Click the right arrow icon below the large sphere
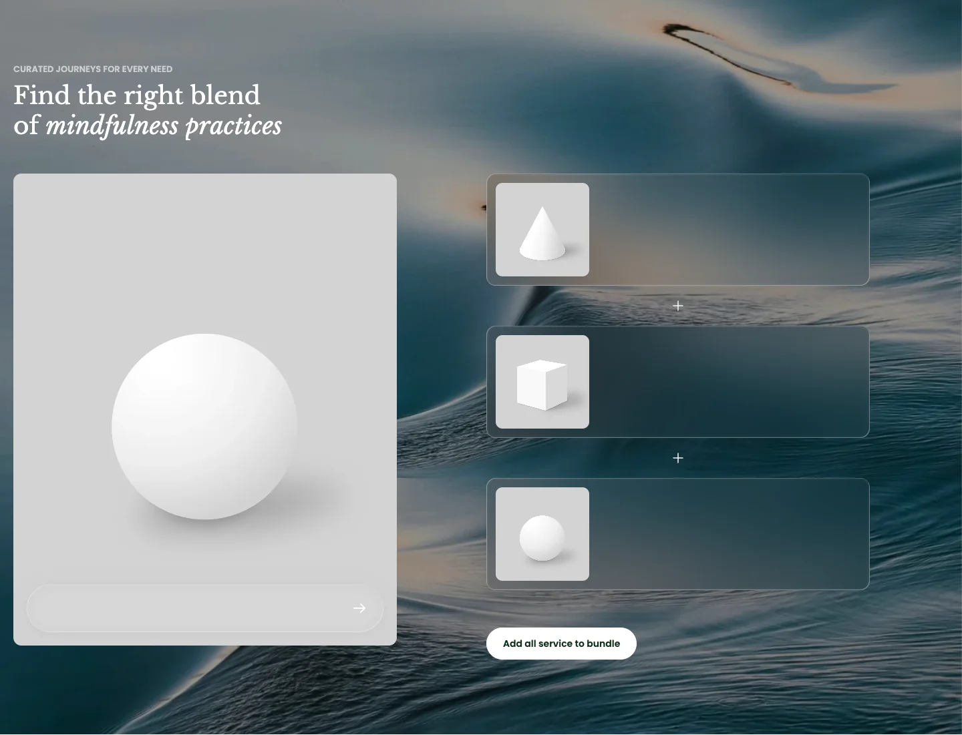The image size is (962, 735). pyautogui.click(x=359, y=608)
